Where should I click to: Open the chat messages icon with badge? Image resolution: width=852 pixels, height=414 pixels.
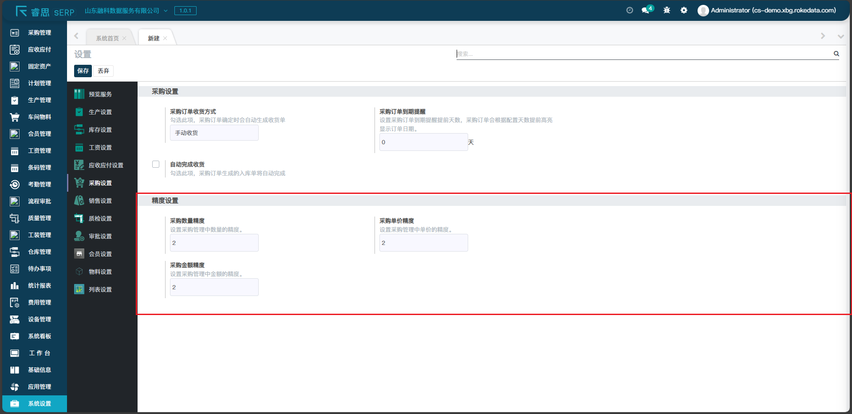click(x=646, y=10)
